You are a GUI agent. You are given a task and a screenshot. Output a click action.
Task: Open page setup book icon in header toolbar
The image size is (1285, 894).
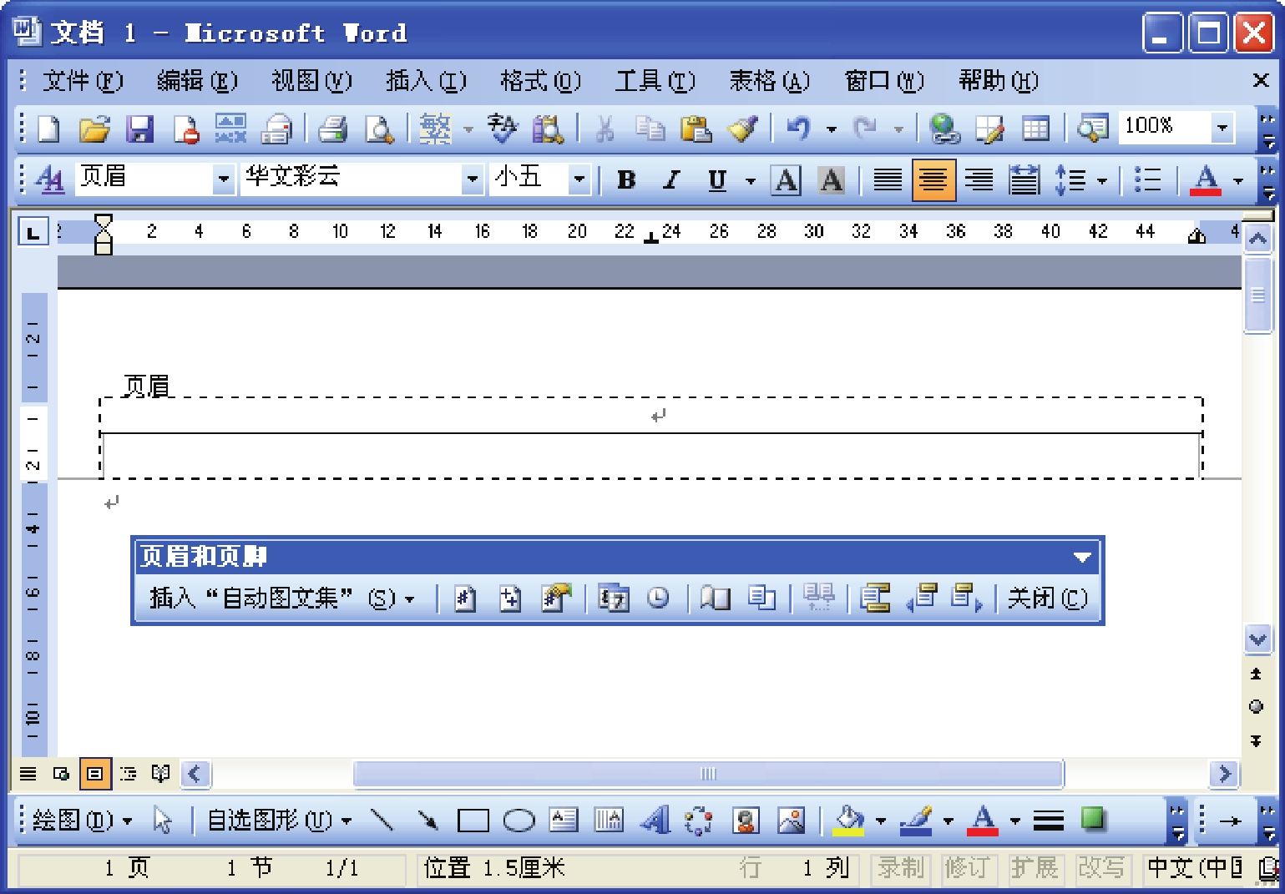tap(716, 599)
